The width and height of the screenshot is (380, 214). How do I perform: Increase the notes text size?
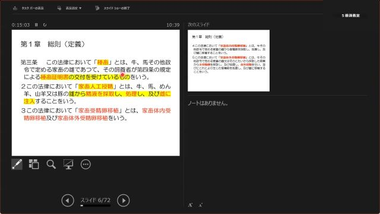(190, 205)
